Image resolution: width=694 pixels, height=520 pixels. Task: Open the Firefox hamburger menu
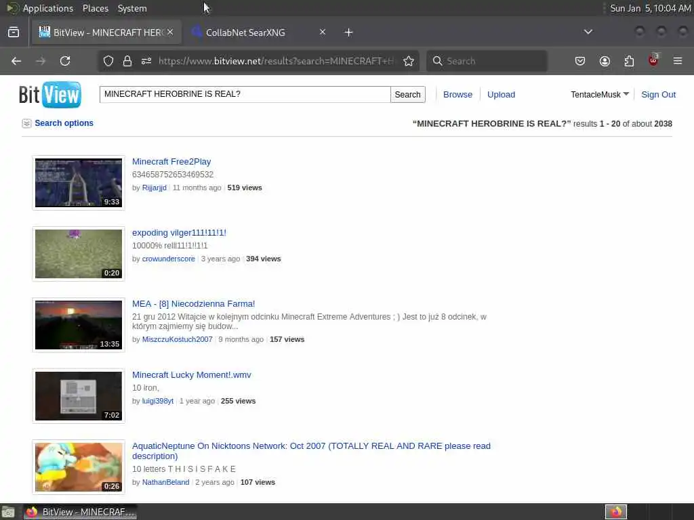[x=678, y=61]
